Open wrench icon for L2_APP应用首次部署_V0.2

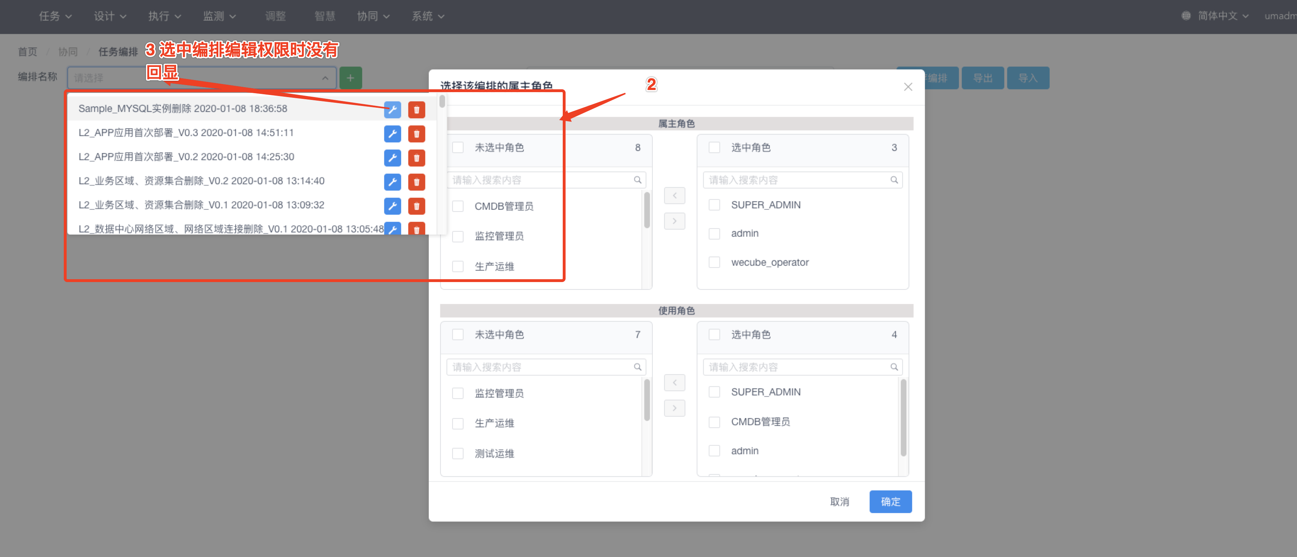392,158
